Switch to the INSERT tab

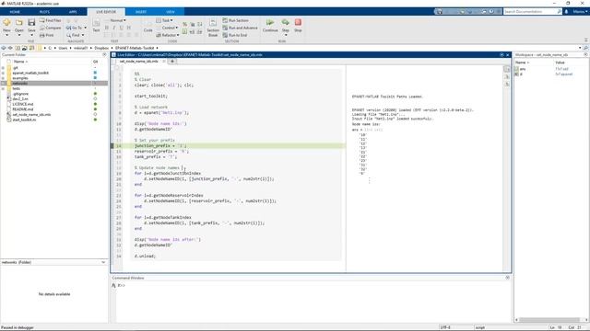tap(141, 12)
